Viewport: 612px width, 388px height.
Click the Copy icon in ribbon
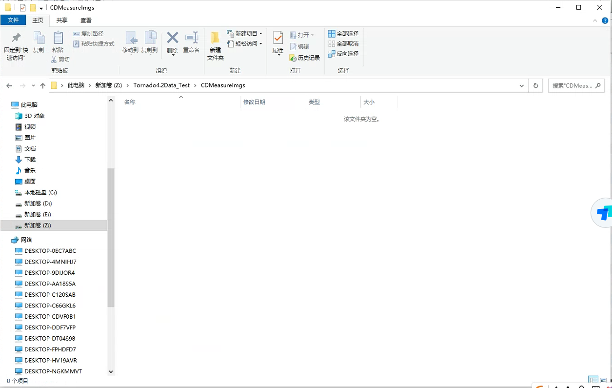(39, 38)
